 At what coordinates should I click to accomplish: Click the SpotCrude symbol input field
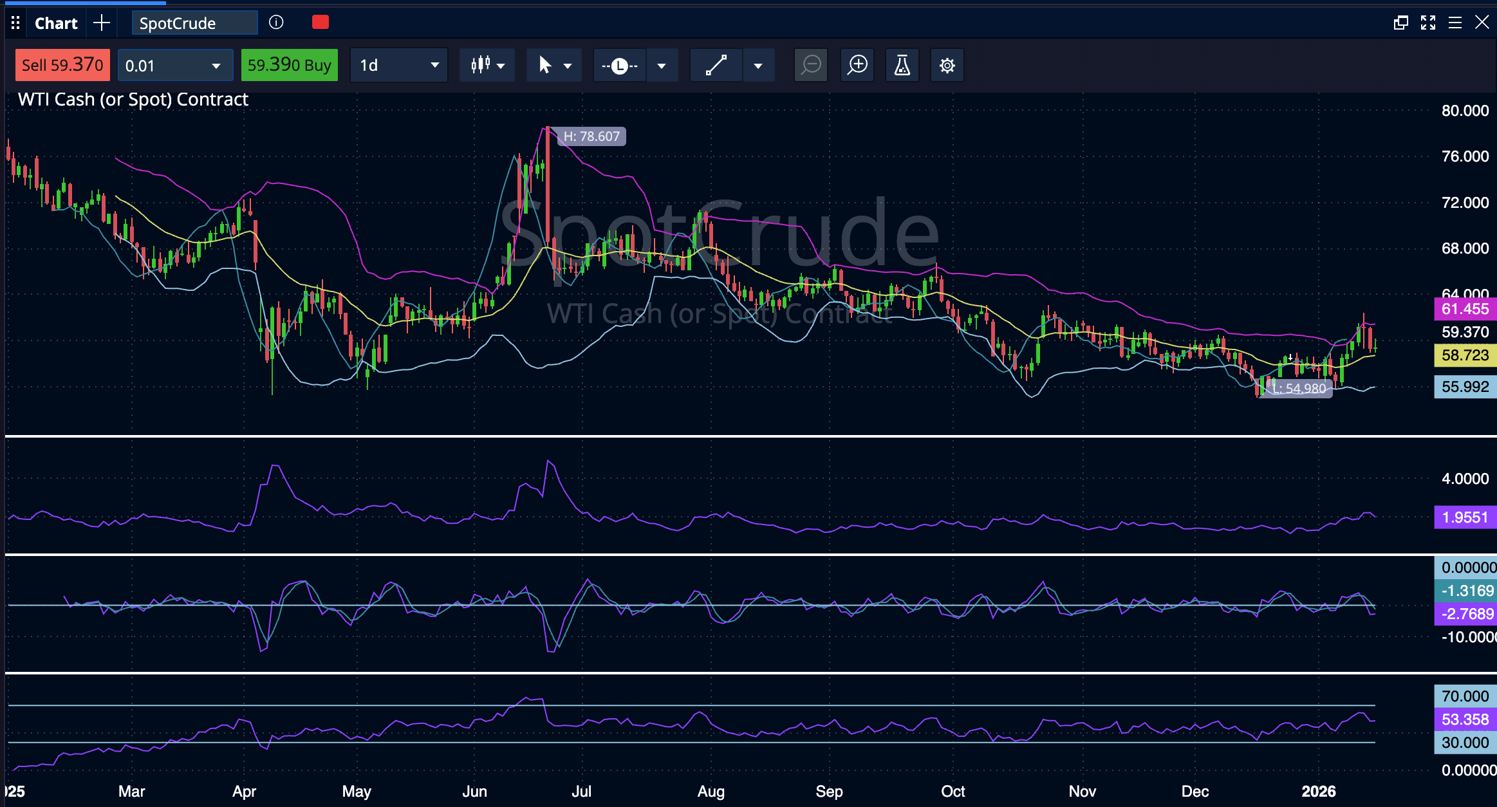(194, 23)
